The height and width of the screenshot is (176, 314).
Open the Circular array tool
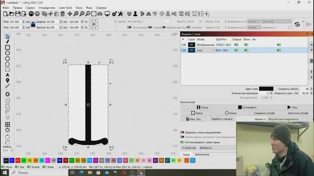coord(7,130)
